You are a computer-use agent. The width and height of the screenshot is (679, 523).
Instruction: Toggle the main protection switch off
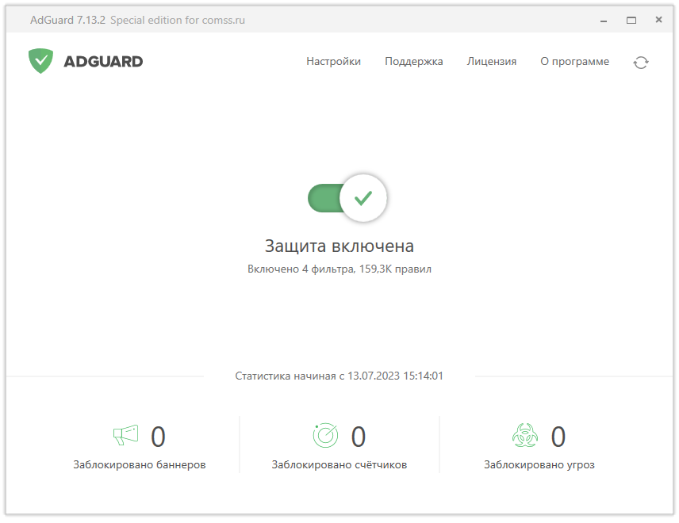[347, 198]
